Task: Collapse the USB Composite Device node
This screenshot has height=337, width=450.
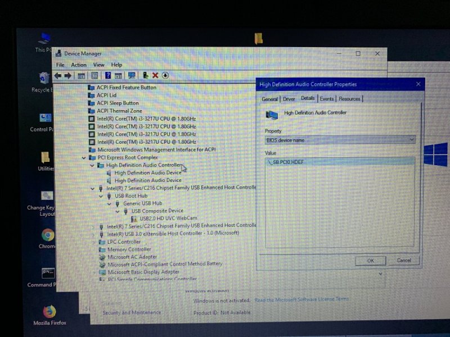Action: (118, 212)
